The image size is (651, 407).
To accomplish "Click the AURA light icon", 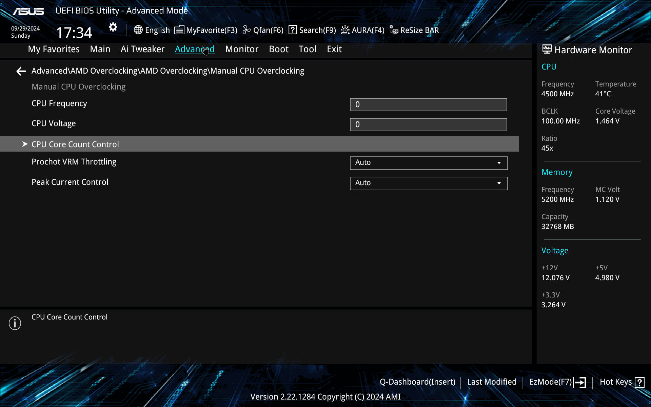I will click(x=345, y=30).
